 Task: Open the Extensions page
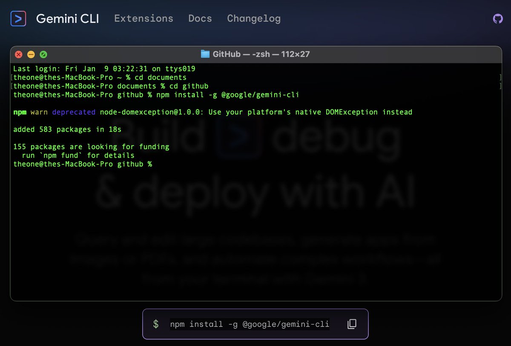tap(144, 19)
